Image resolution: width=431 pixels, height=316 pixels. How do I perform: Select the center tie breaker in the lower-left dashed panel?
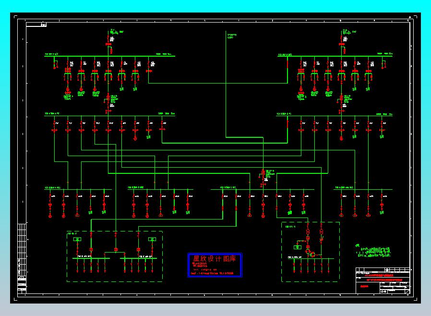[x=116, y=250]
